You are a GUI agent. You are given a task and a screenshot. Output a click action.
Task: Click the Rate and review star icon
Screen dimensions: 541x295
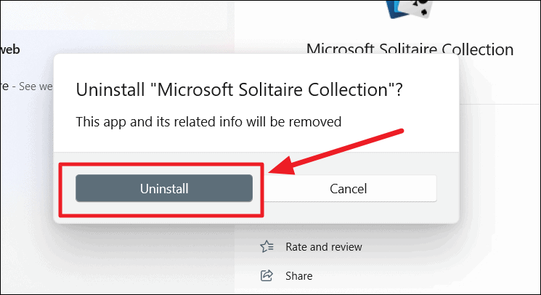[x=267, y=247]
